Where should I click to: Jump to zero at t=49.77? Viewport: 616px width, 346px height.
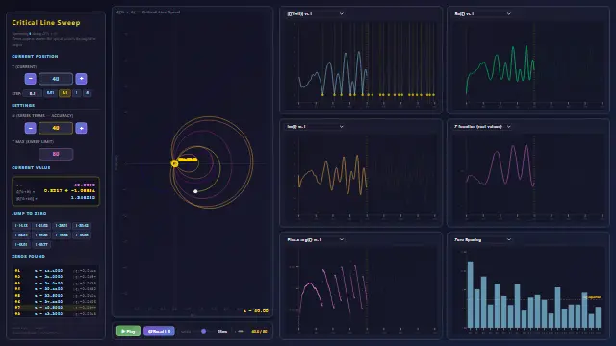click(x=41, y=244)
